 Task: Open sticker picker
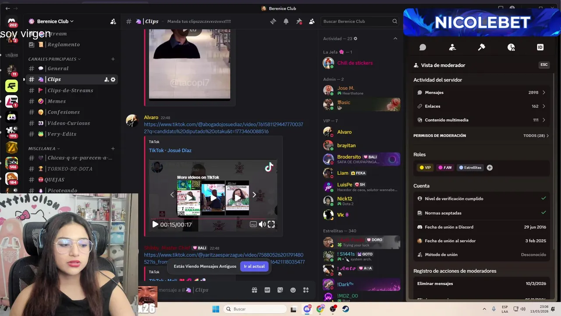pos(280,290)
